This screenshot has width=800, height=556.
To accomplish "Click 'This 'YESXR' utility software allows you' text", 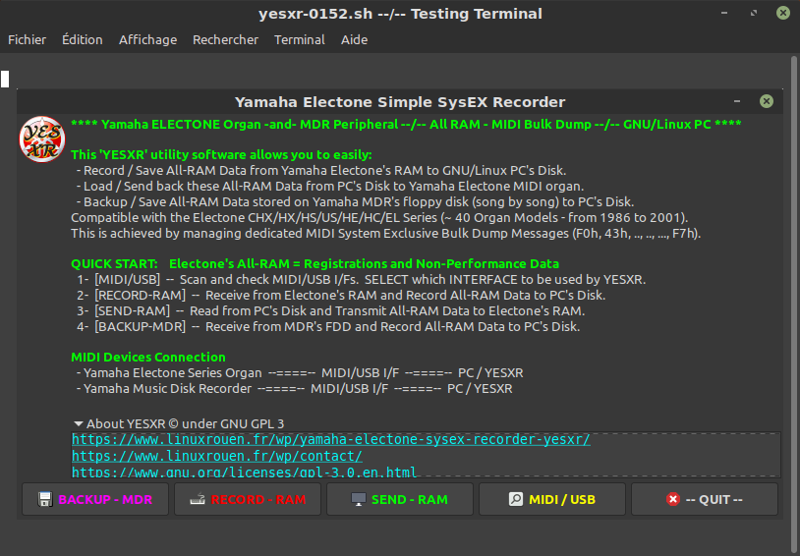I will pos(221,154).
